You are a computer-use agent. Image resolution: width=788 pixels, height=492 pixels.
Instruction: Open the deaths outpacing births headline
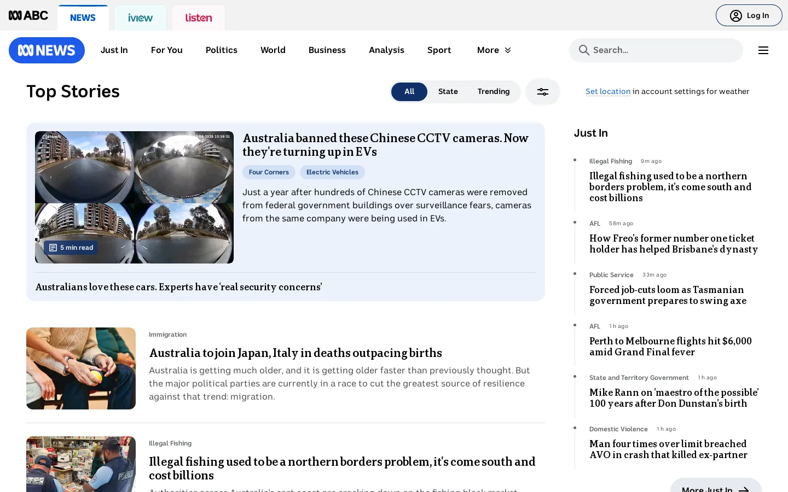point(296,353)
